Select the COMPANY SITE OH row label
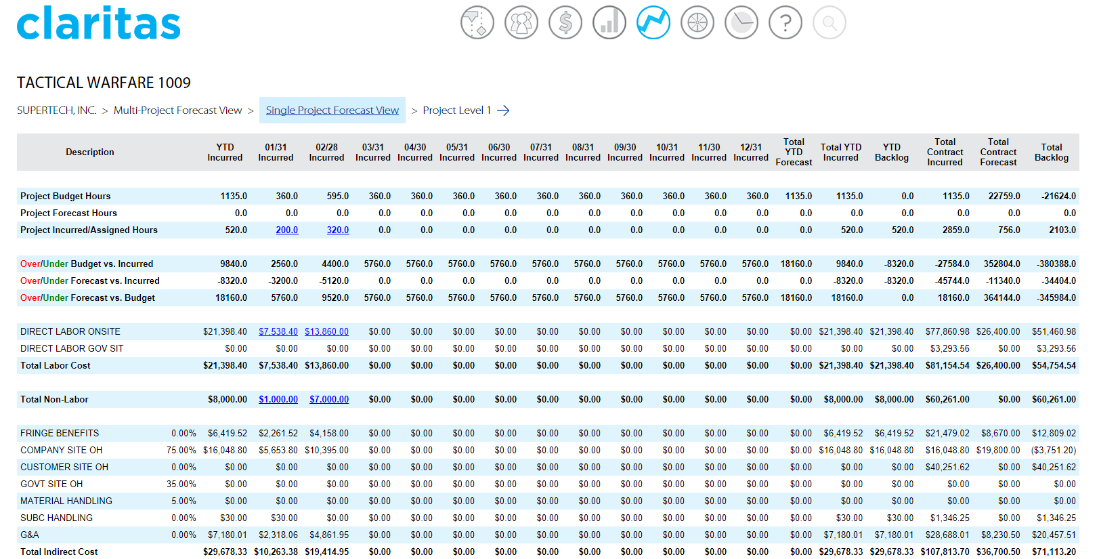This screenshot has width=1099, height=559. coord(62,450)
